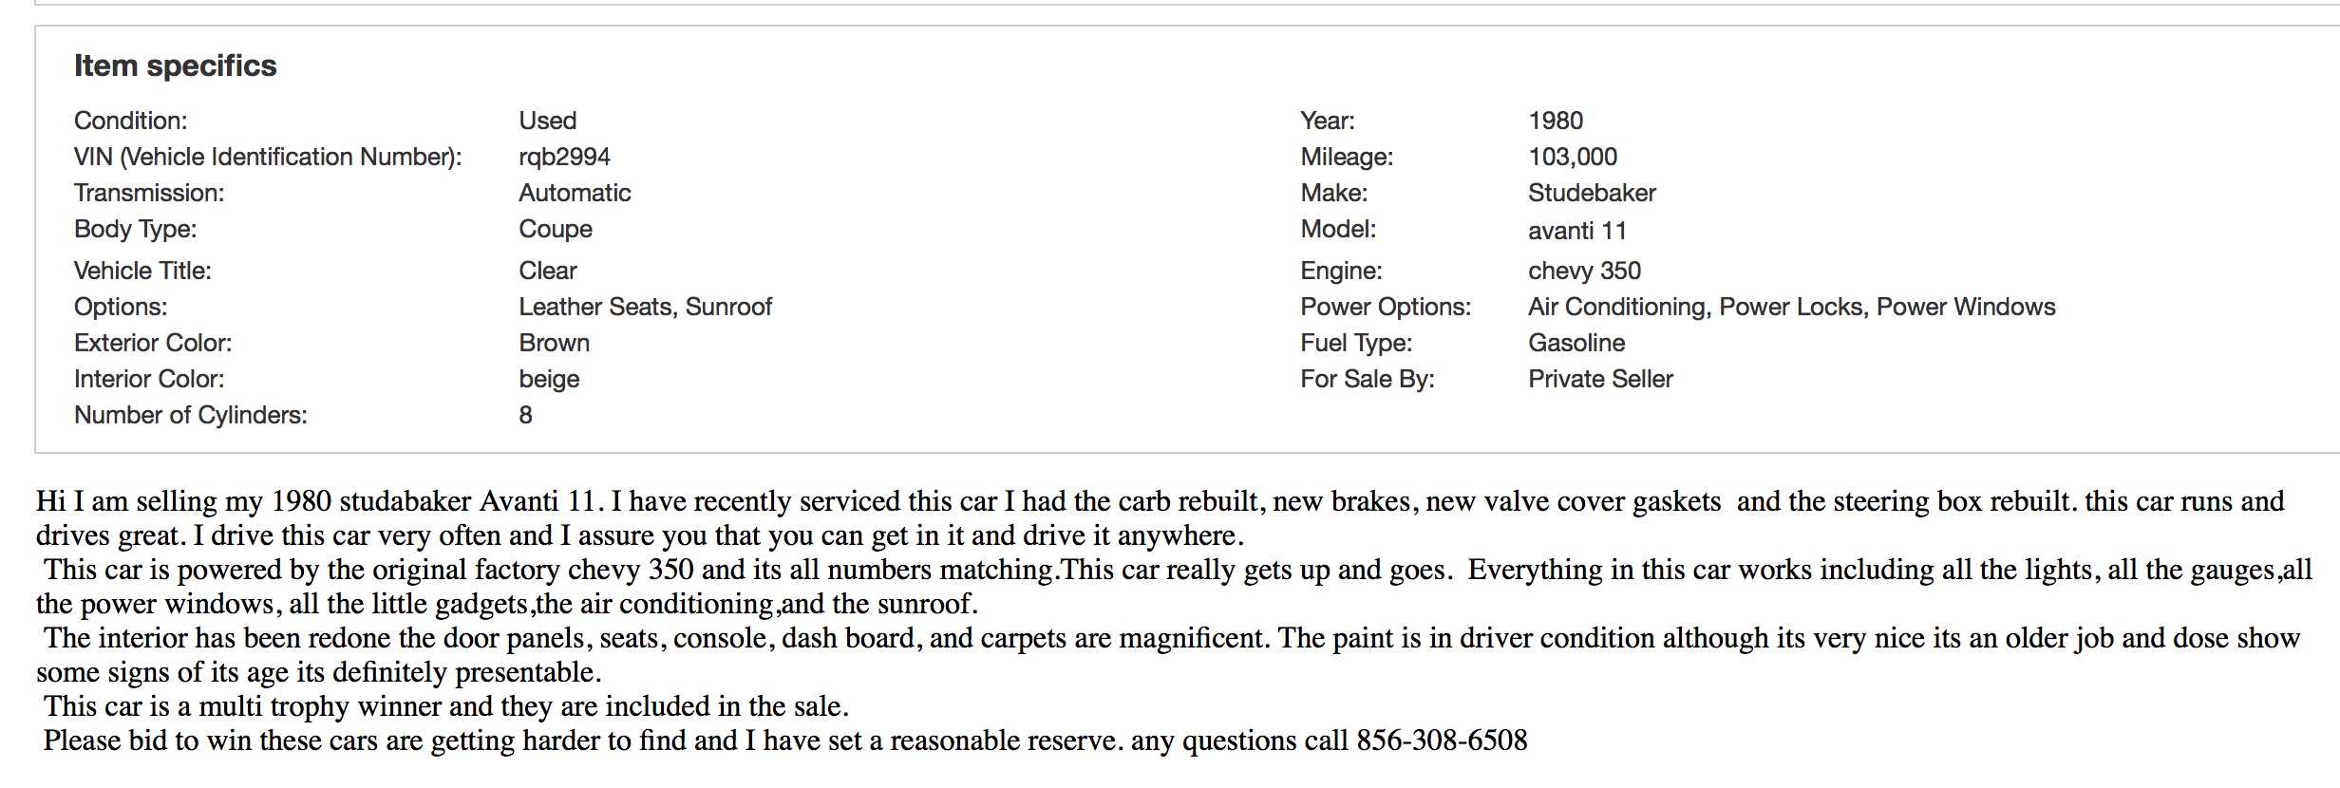
Task: Click the Used condition value
Action: [548, 121]
